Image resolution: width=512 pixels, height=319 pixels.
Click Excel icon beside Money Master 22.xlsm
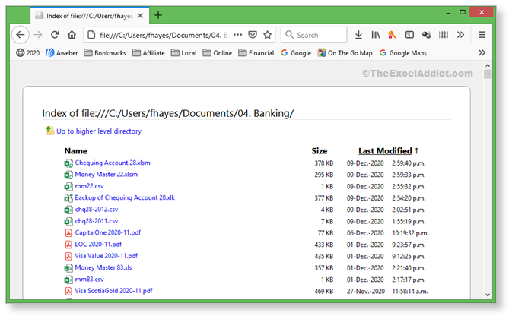[x=68, y=175]
